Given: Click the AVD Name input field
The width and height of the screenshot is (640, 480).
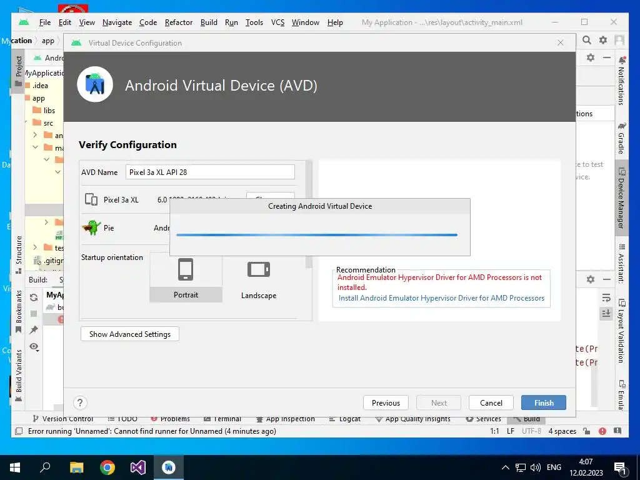Looking at the screenshot, I should (x=210, y=172).
